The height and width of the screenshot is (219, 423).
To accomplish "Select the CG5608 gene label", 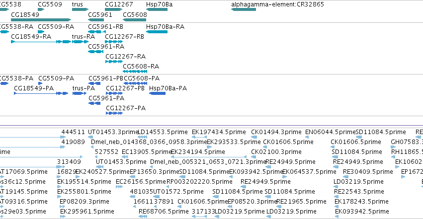I will coord(135,14).
